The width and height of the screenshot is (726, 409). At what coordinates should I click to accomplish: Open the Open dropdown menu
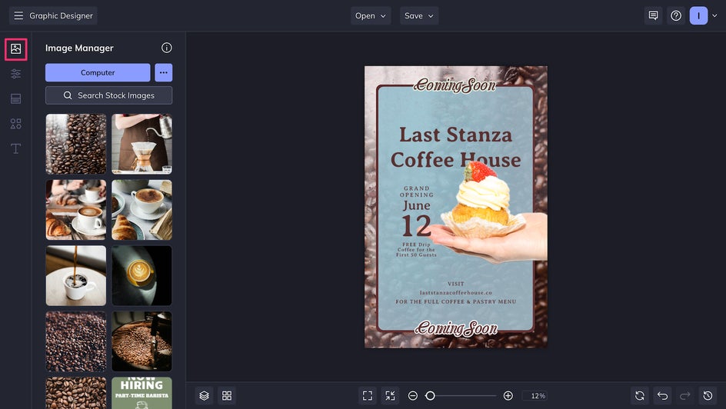371,15
